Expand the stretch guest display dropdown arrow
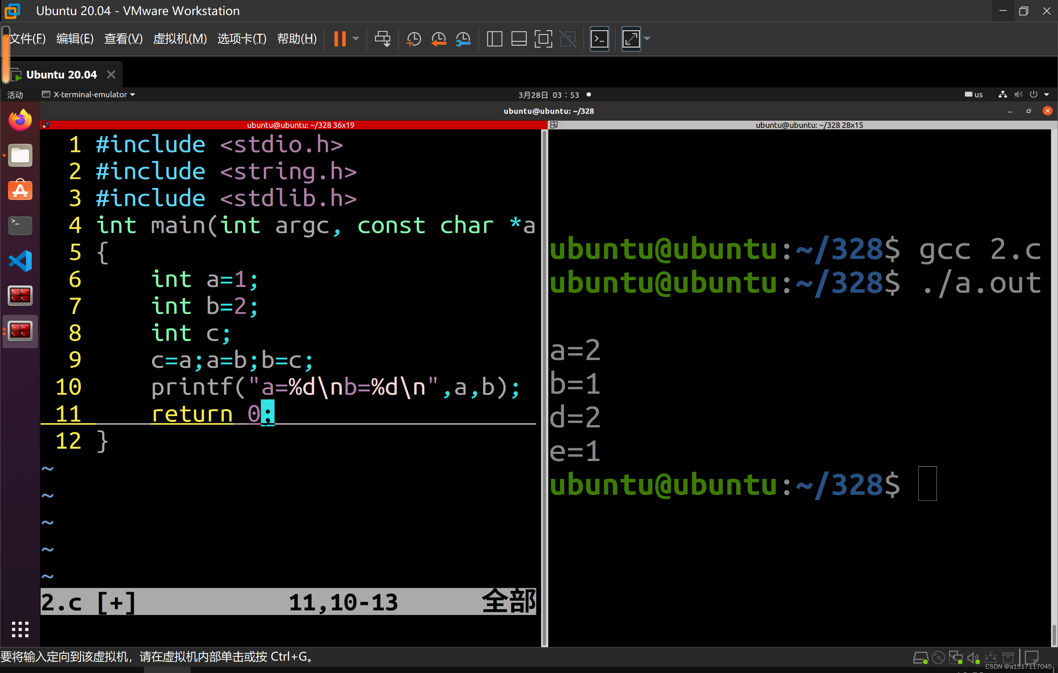This screenshot has height=673, width=1058. point(647,39)
